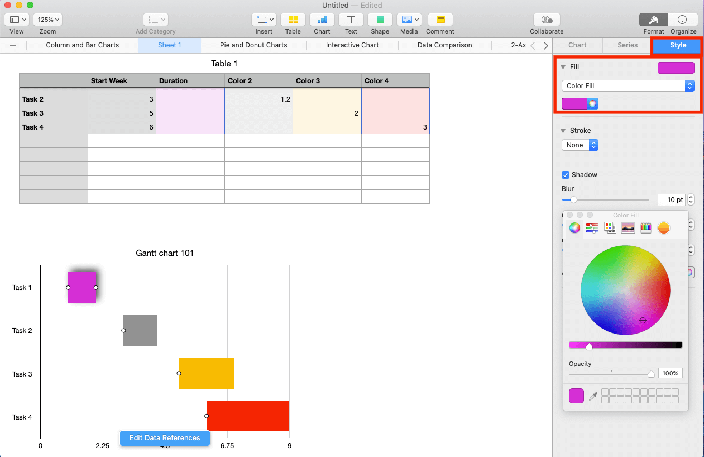Viewport: 704px width, 457px height.
Task: Add a new sheet with plus button
Action: click(13, 45)
